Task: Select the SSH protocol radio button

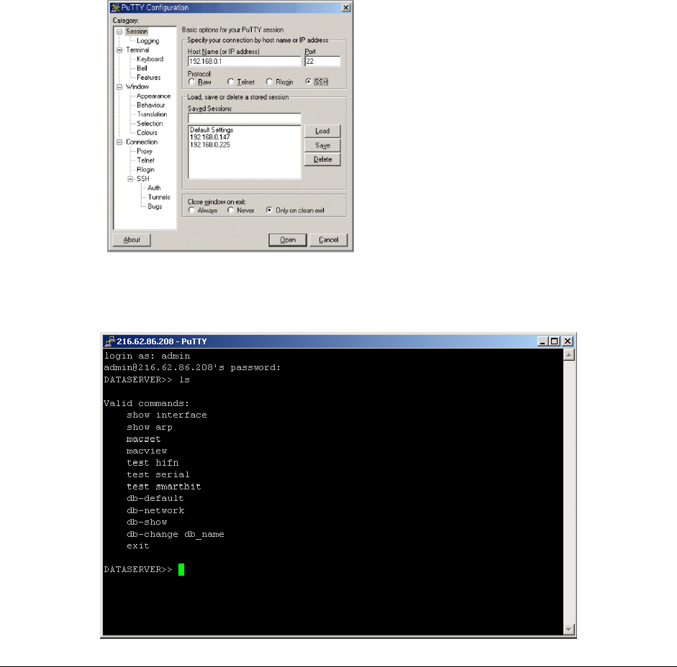Action: [308, 81]
